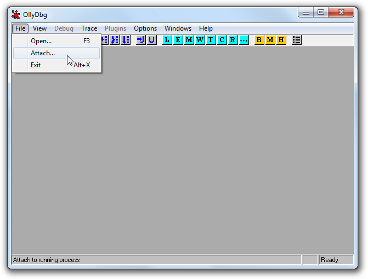Open CPU window (C icon)
This screenshot has width=368, height=279.
[x=222, y=40]
